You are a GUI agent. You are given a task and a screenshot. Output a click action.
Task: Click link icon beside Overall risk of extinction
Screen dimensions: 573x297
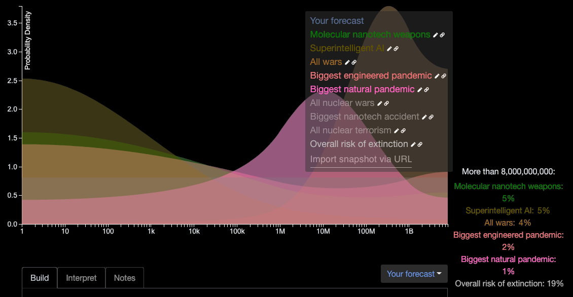420,144
